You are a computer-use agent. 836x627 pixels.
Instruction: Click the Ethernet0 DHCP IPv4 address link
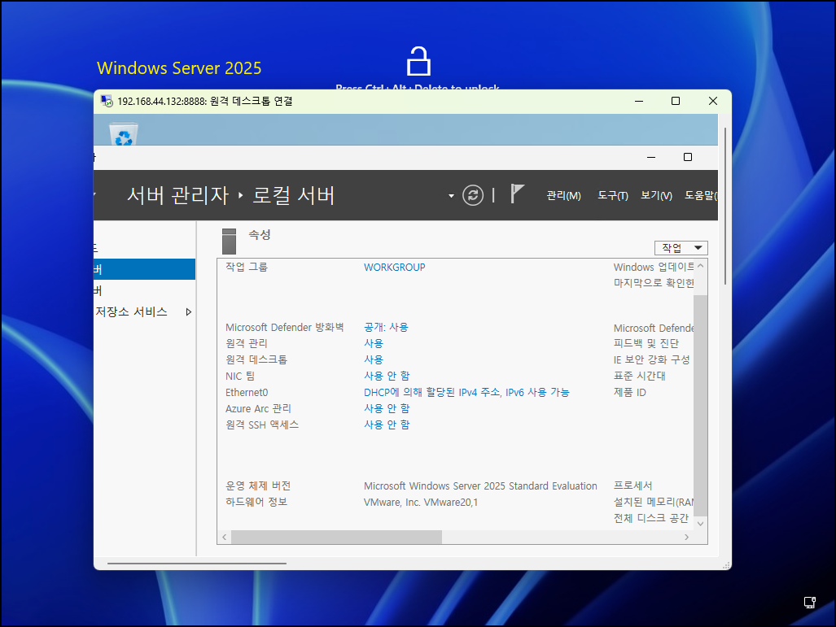(466, 392)
